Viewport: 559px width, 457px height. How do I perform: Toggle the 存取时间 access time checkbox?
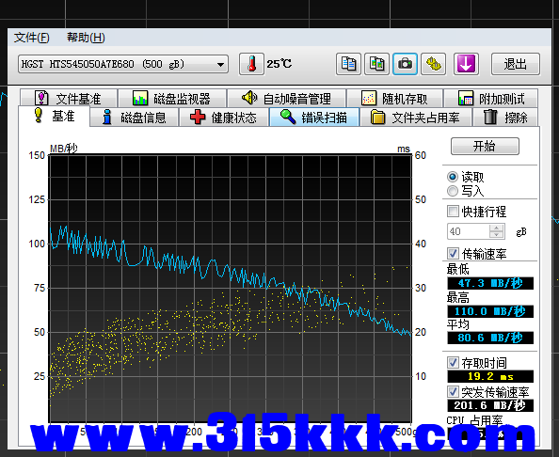click(x=453, y=363)
